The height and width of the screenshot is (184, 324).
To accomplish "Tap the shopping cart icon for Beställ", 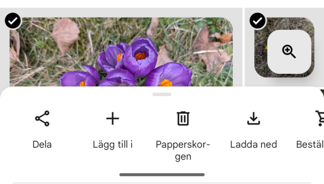I will 320,118.
